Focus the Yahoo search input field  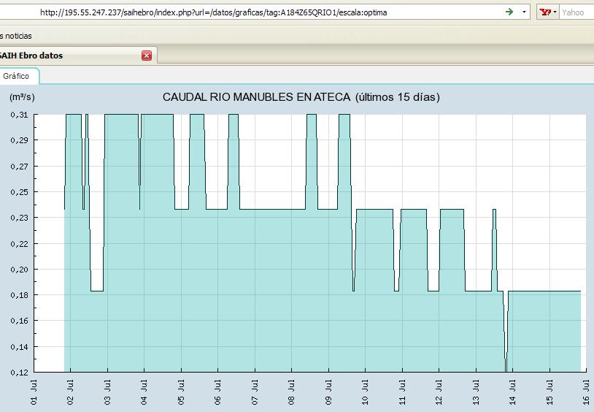point(577,12)
